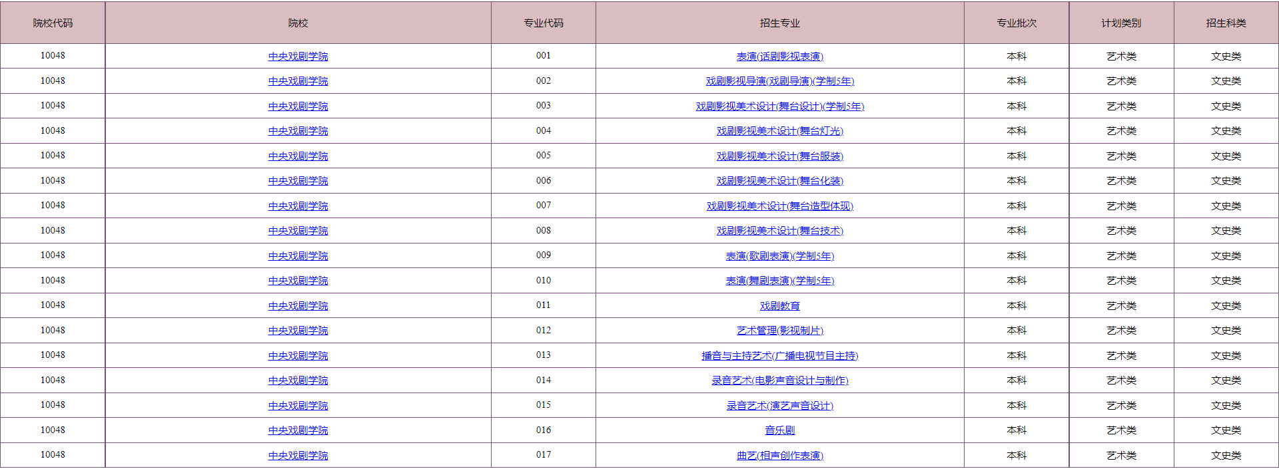Open 戏剧影视美术设计(舞台化装) link

[779, 181]
